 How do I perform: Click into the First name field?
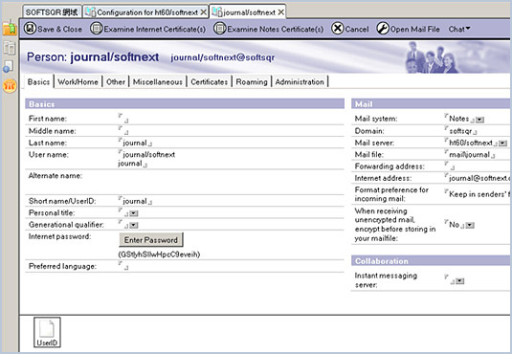[231, 119]
